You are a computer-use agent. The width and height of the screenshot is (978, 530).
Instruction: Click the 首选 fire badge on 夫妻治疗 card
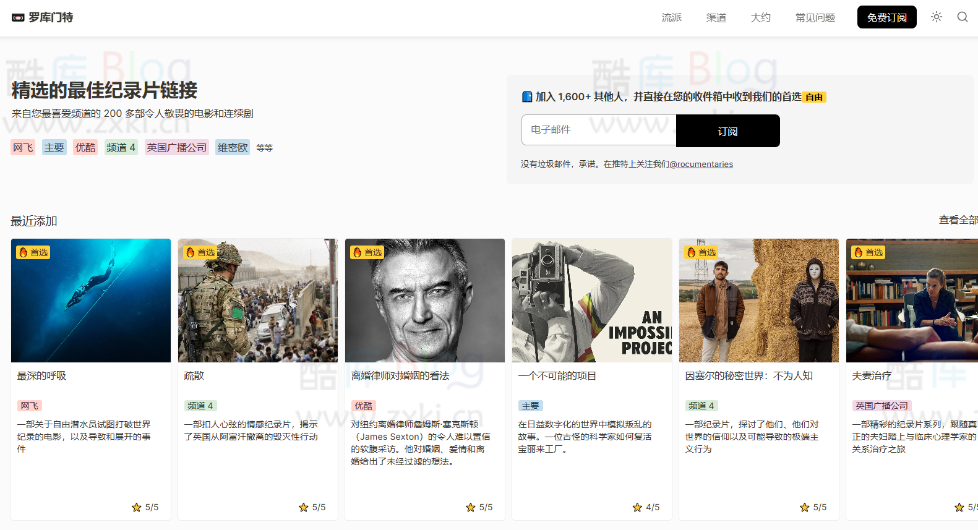[x=869, y=252]
